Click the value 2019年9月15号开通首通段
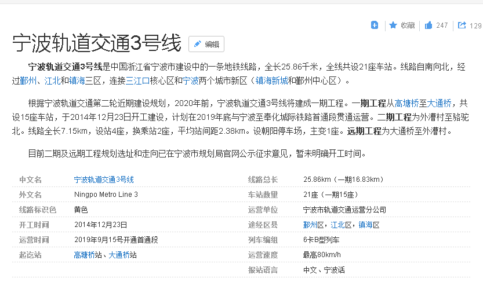 pos(116,240)
